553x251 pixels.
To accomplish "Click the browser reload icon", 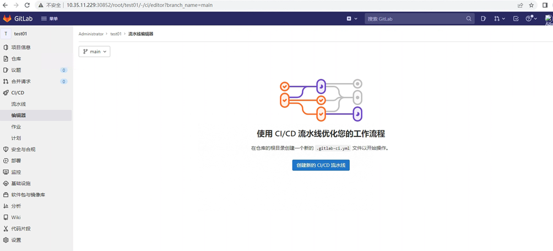I will pyautogui.click(x=27, y=5).
